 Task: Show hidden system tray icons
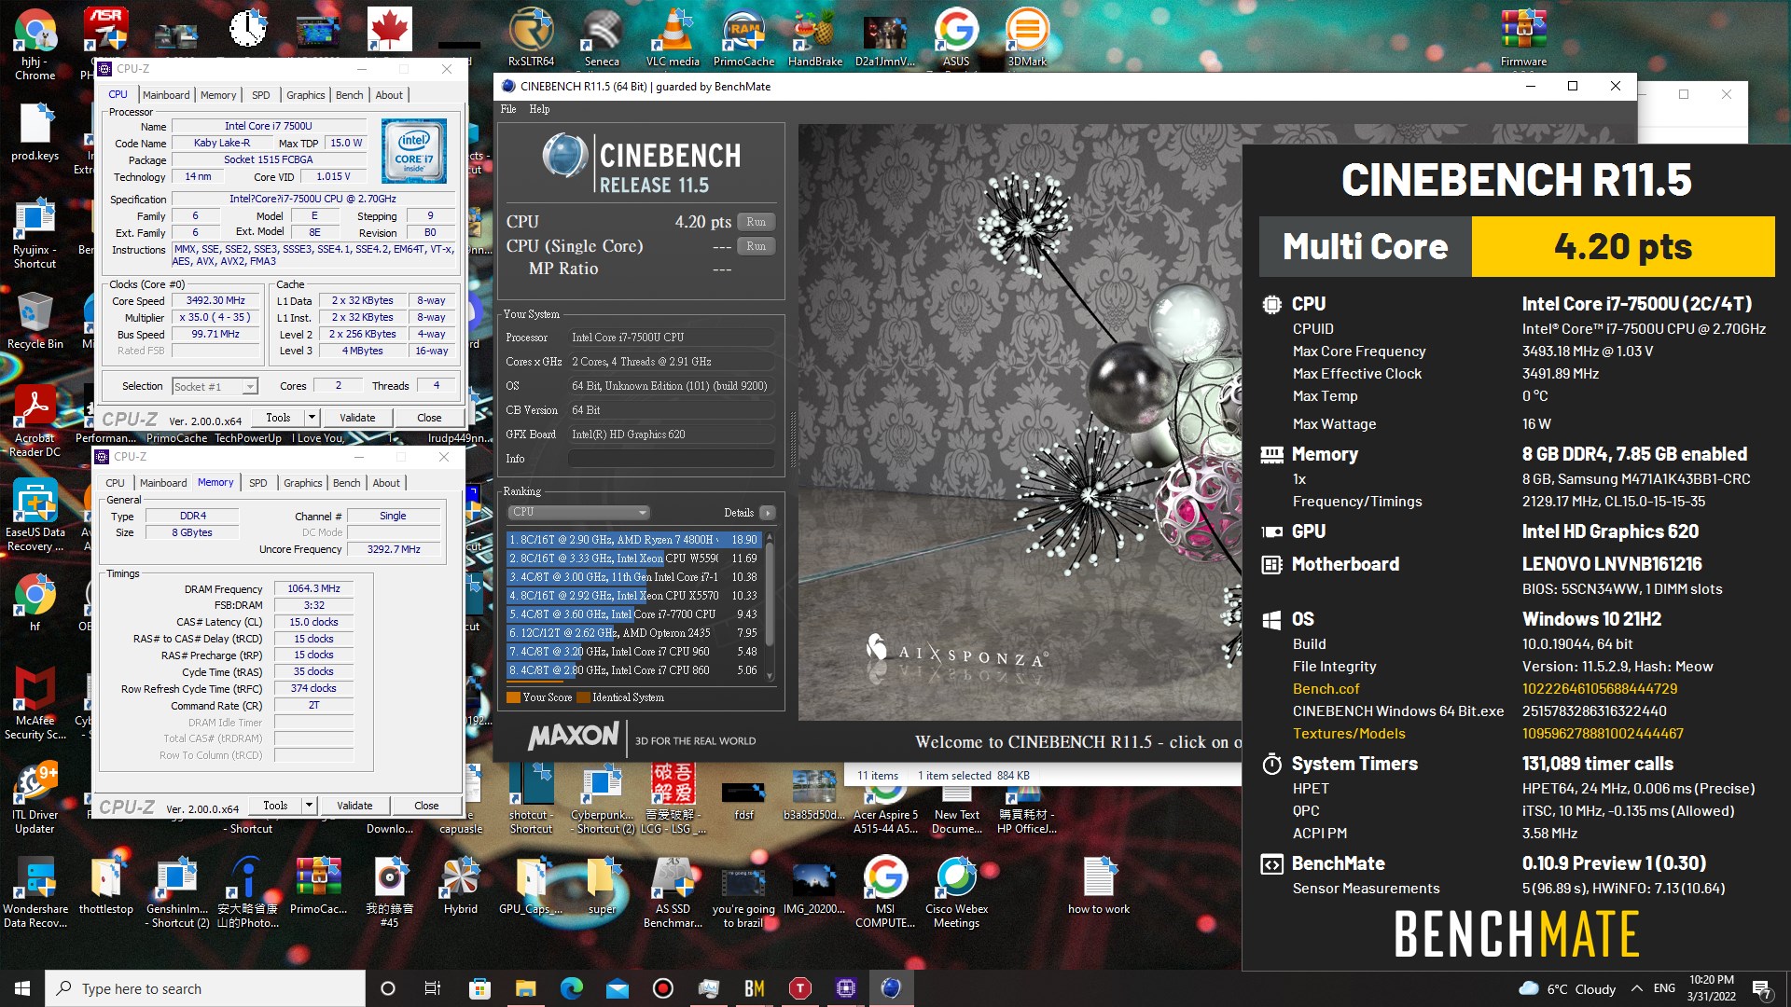tap(1636, 988)
